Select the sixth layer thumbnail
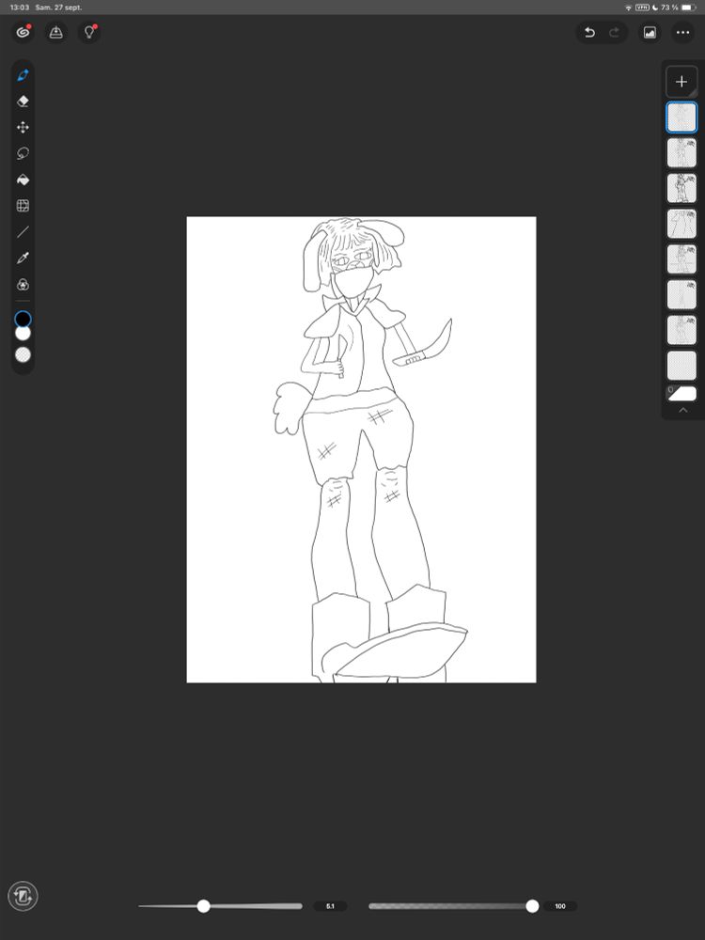This screenshot has height=940, width=705. pyautogui.click(x=681, y=294)
